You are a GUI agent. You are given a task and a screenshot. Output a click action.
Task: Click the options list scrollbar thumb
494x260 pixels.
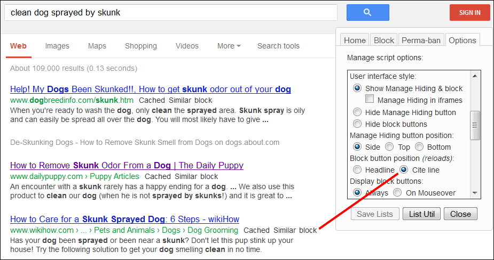click(475, 125)
